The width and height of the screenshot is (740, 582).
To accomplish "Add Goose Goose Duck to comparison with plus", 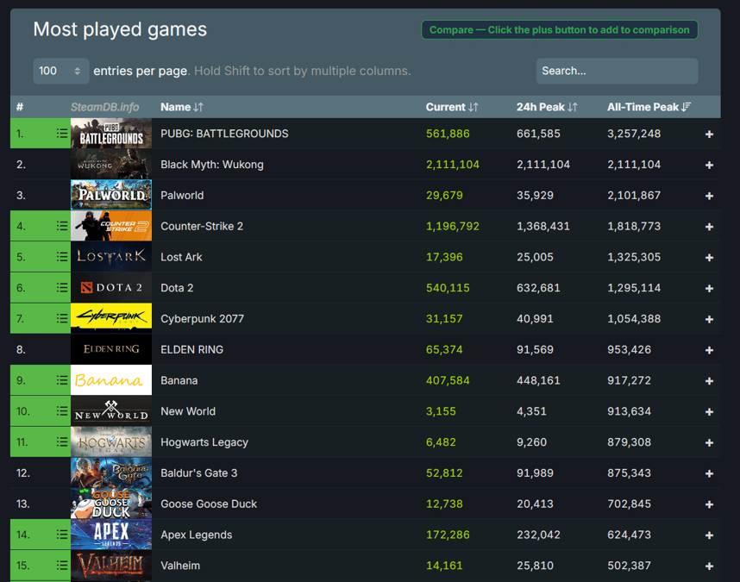I will pos(709,504).
